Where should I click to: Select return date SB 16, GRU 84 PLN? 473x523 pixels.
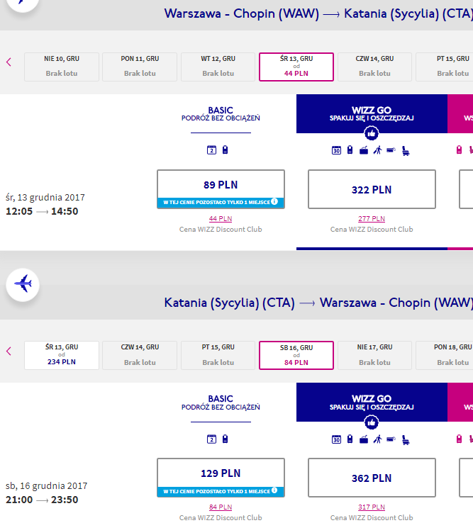pos(296,355)
